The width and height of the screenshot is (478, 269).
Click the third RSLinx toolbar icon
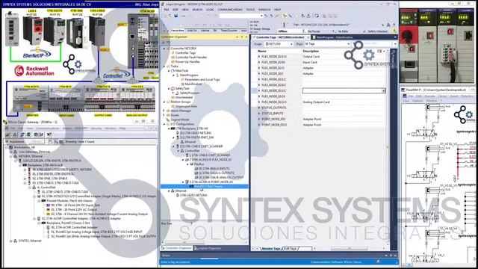pos(22,134)
